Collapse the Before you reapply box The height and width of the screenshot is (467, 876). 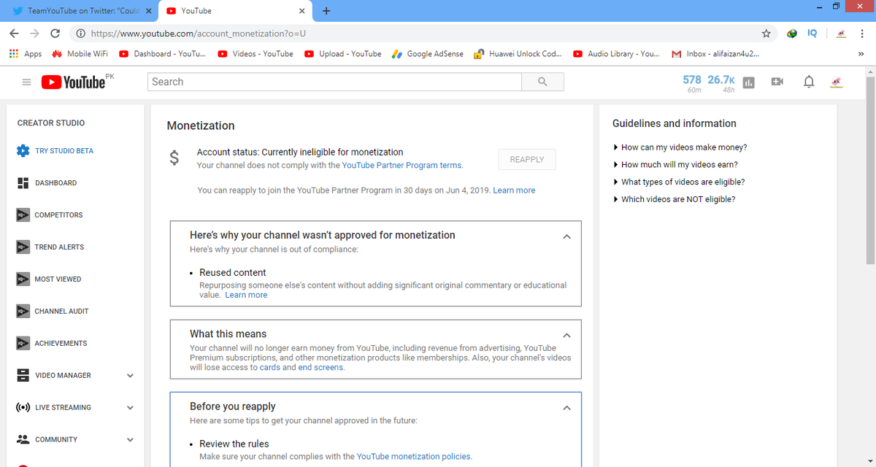coord(566,407)
